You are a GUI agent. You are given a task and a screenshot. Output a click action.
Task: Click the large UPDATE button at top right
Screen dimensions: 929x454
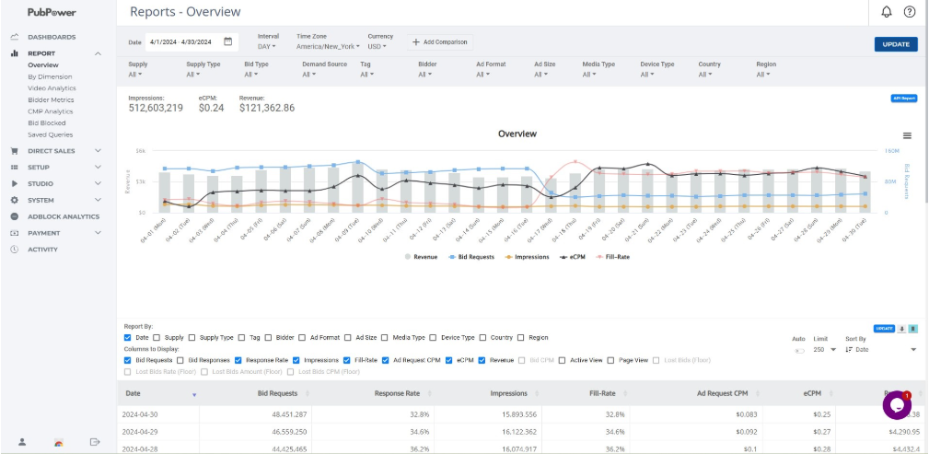[x=896, y=44]
